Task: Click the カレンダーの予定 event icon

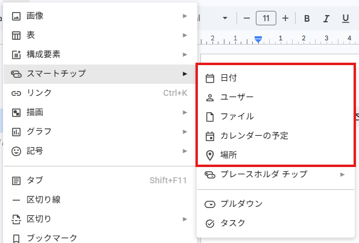Action: click(x=210, y=136)
